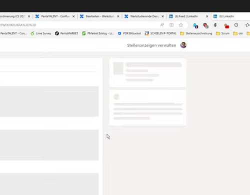Open the Stellenausschreibung bookmark folder
Image resolution: width=250 pixels, height=195 pixels.
[x=196, y=33]
